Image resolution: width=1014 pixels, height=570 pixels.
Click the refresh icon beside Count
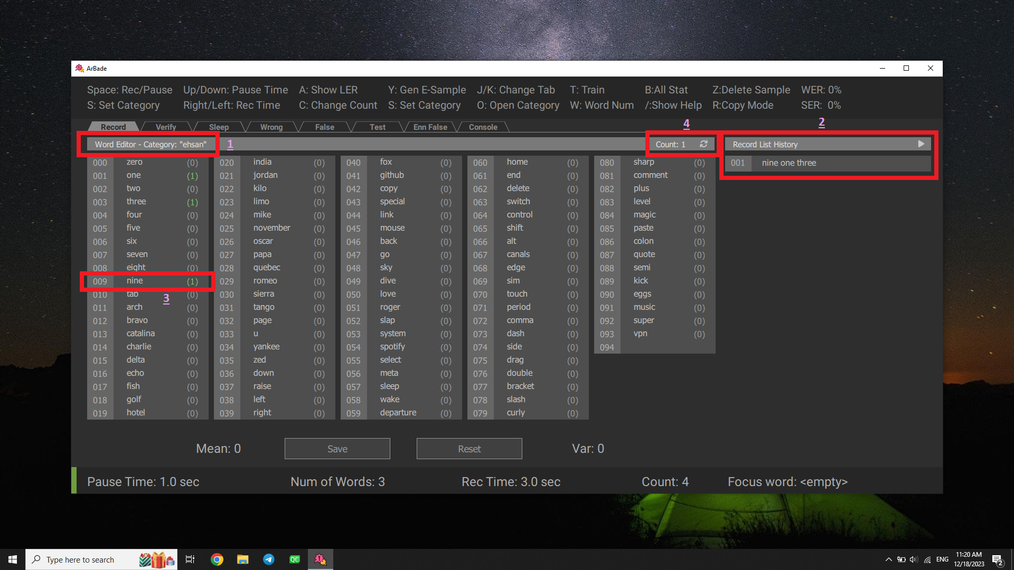pyautogui.click(x=703, y=144)
